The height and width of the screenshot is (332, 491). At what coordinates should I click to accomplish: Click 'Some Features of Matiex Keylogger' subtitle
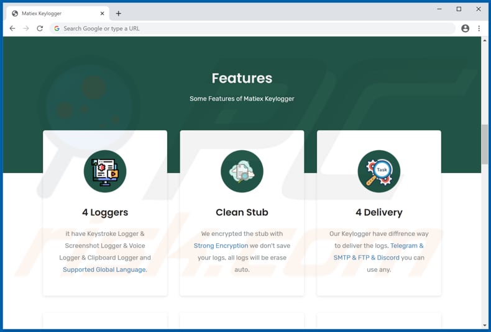[x=242, y=99]
